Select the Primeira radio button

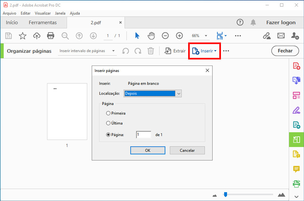pyautogui.click(x=108, y=113)
